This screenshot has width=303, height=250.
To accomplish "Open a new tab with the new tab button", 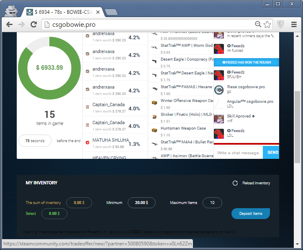I will coord(110,12).
